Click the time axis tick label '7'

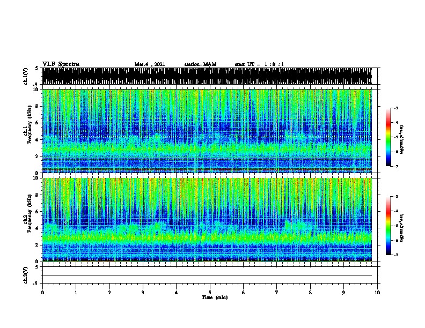click(x=277, y=293)
